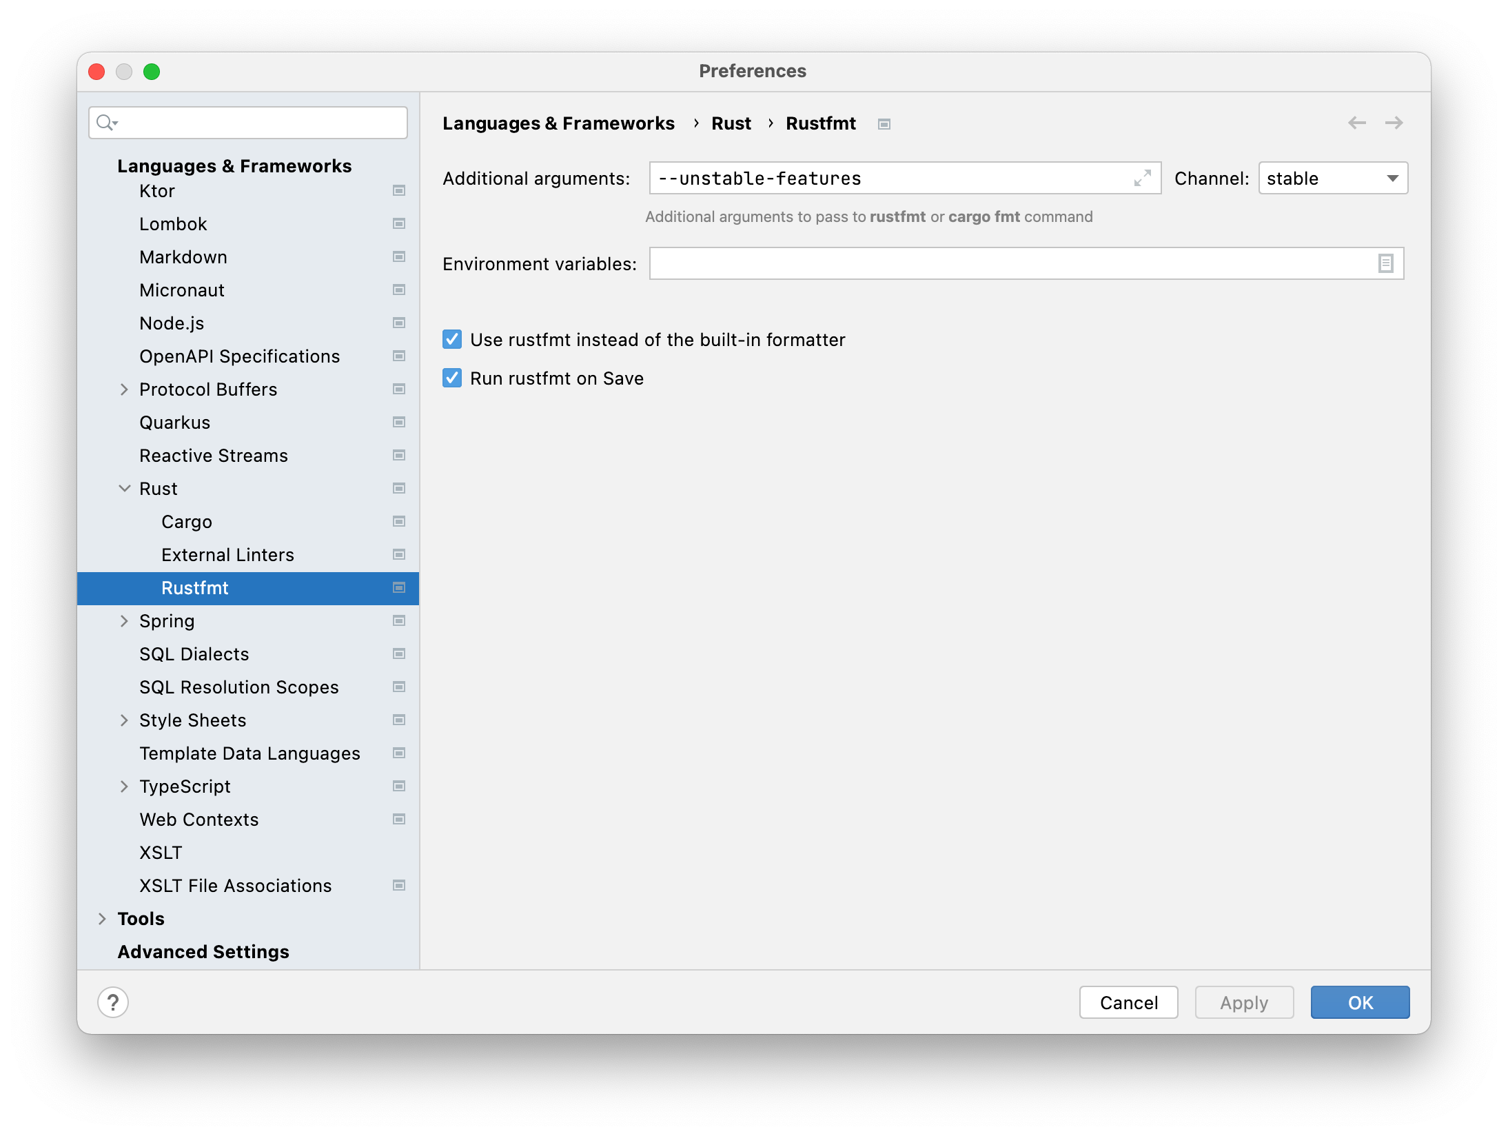Click the back navigation arrow

tap(1356, 123)
